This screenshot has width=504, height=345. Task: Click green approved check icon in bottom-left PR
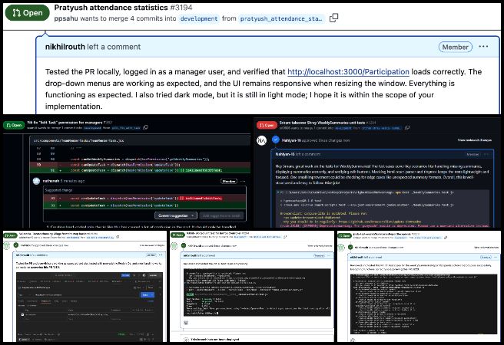click(x=15, y=245)
